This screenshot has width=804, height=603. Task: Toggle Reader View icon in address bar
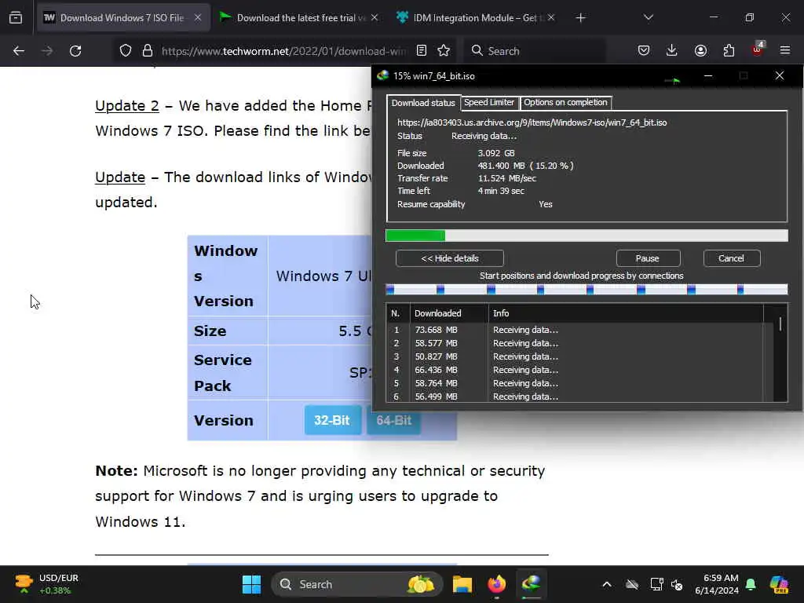tap(422, 51)
